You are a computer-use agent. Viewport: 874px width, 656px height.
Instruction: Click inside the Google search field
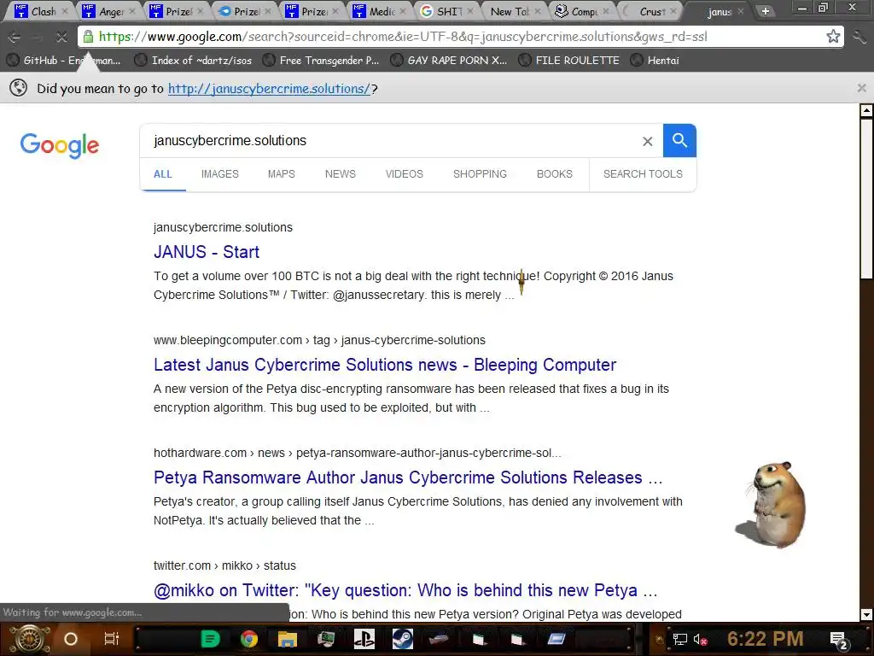coord(390,141)
